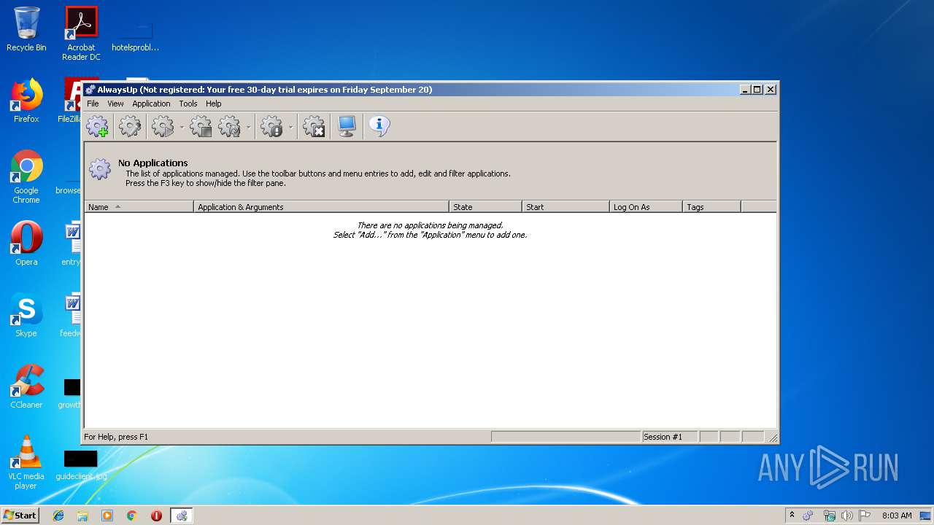Open Windows Explorer folder in taskbar
This screenshot has width=934, height=525.
(82, 516)
